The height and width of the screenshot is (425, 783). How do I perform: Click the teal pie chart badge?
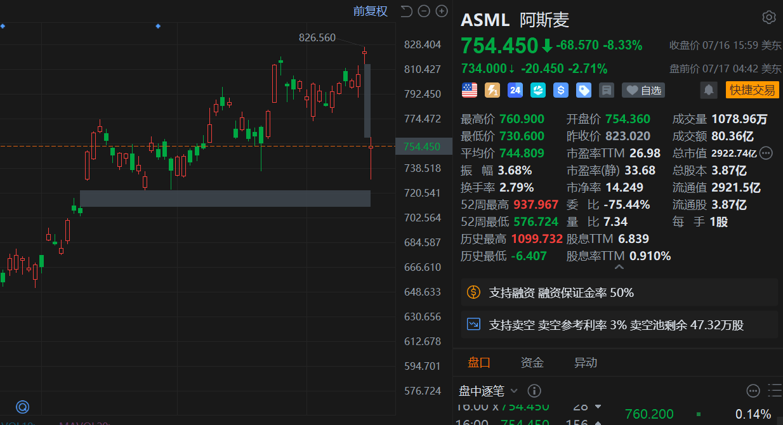(x=538, y=90)
